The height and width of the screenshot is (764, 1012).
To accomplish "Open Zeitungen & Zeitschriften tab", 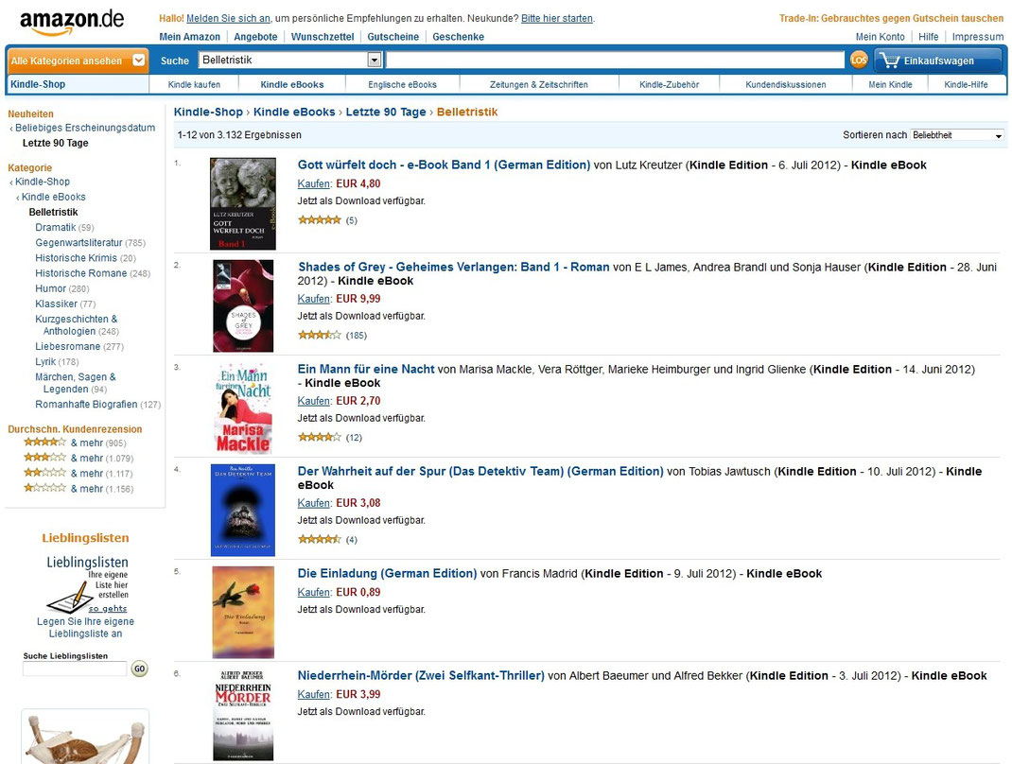I will (539, 84).
